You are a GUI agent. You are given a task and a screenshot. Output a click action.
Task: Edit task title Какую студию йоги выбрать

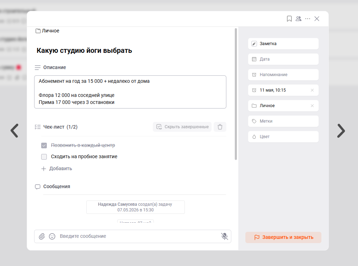click(x=84, y=50)
